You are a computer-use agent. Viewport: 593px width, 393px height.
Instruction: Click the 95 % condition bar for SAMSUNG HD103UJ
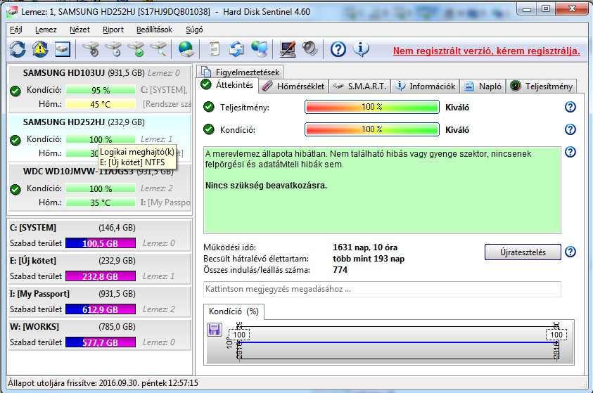101,90
